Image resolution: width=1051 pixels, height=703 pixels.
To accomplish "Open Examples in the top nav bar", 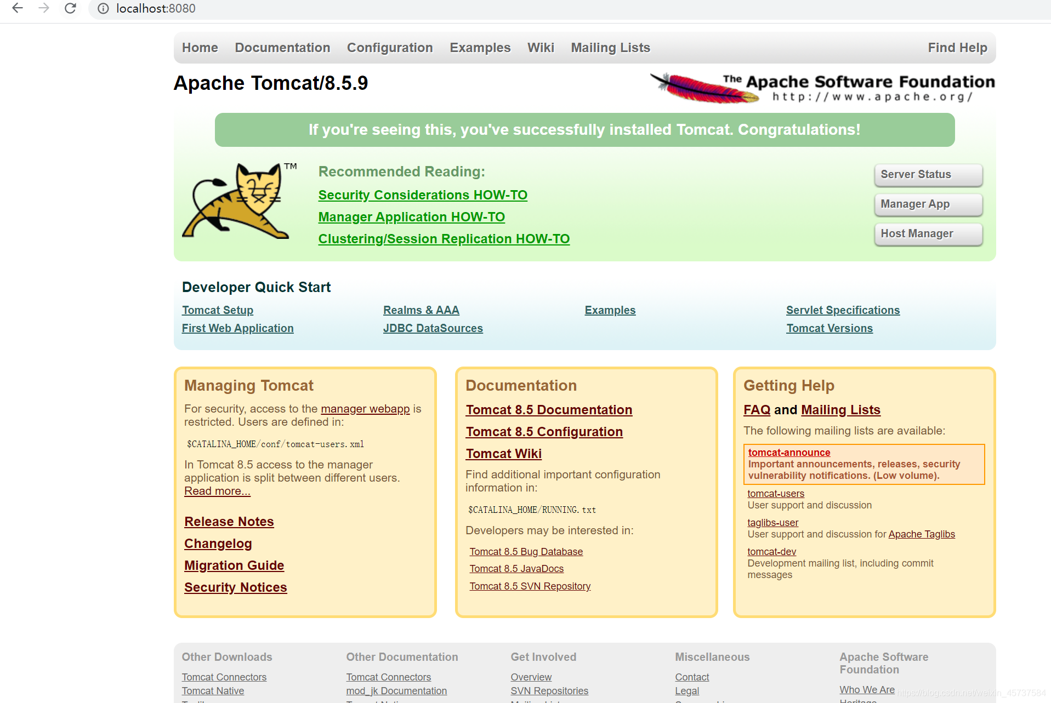I will [x=480, y=48].
